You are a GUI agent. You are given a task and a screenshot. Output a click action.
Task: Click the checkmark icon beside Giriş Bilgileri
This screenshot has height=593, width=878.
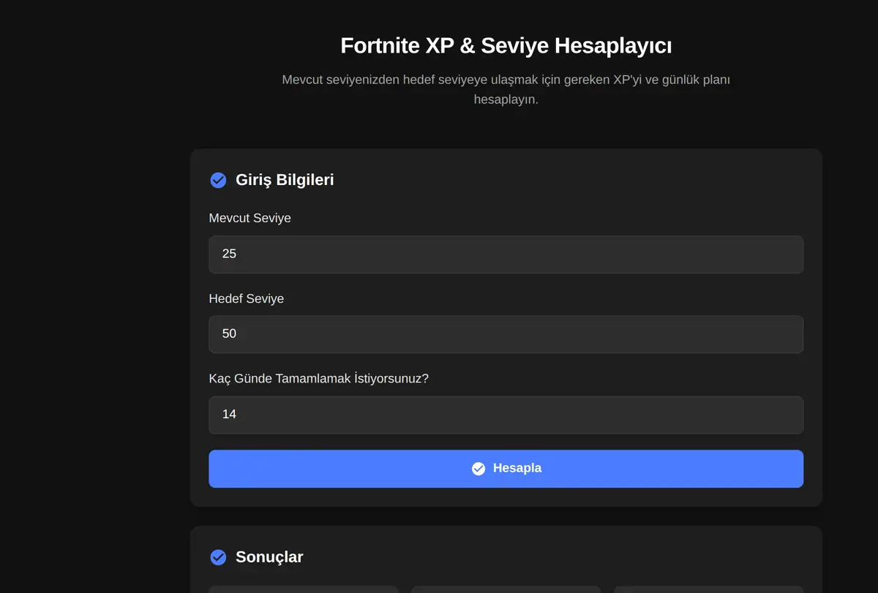218,180
